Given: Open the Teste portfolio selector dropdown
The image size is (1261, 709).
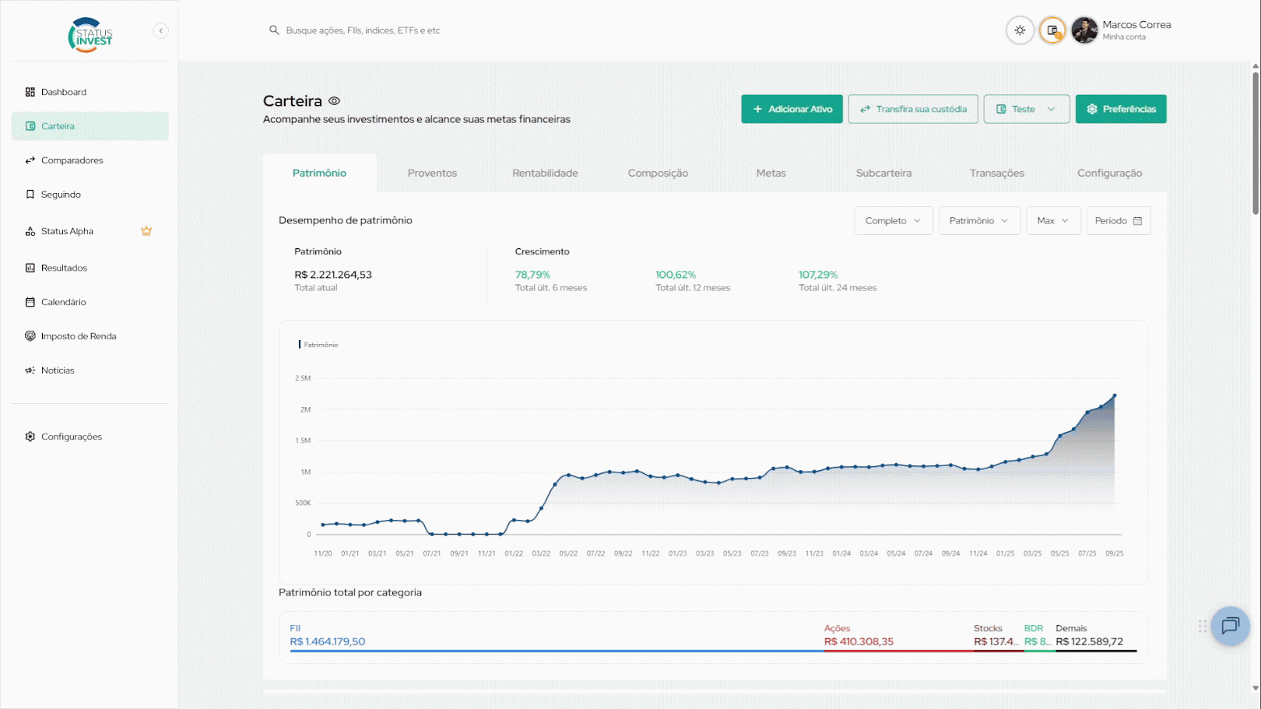Looking at the screenshot, I should 1026,110.
